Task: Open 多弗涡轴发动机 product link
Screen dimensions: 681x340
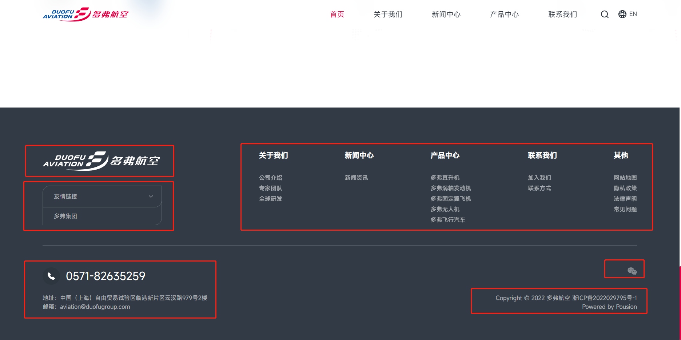Action: tap(451, 188)
